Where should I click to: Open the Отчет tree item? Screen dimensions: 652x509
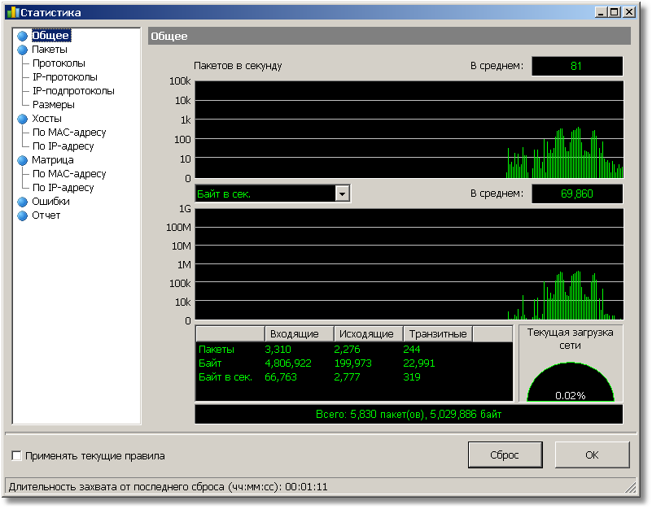click(x=46, y=215)
